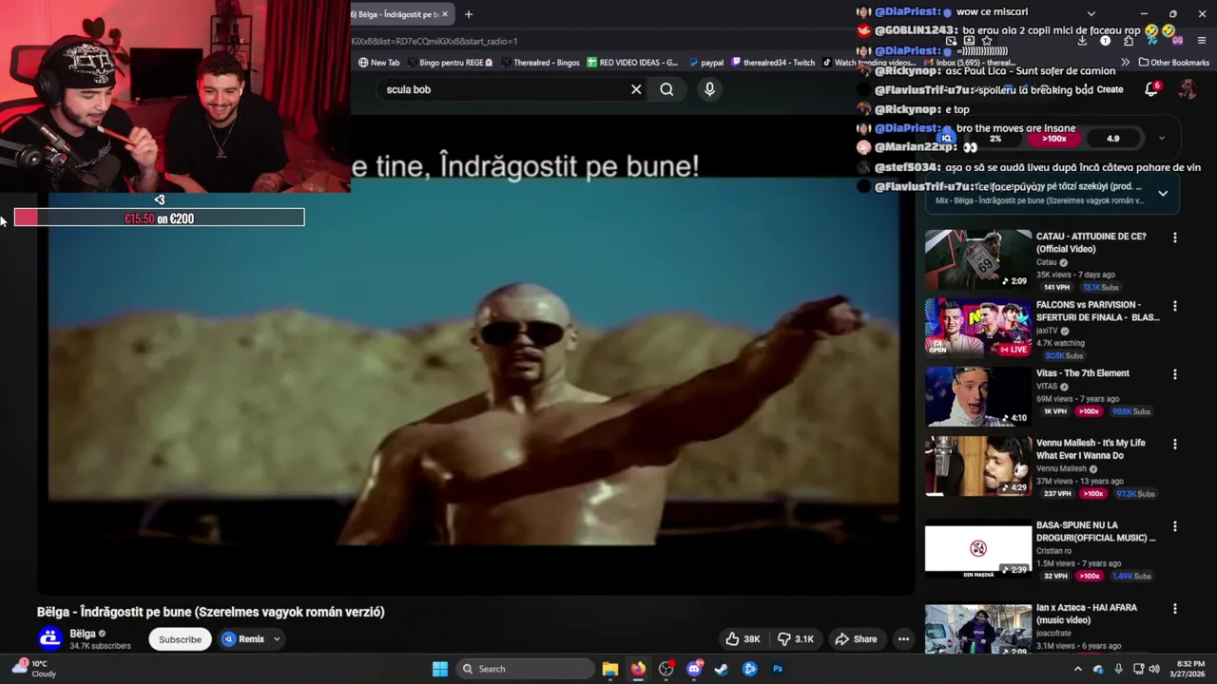This screenshot has height=684, width=1217.
Task: Open the Catau channel link
Action: 1046,262
